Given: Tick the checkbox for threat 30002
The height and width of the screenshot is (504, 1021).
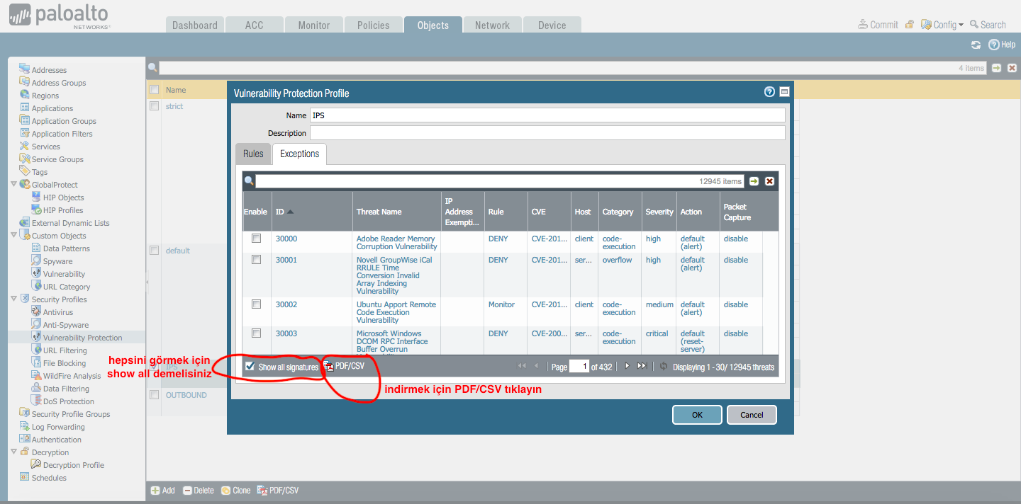Looking at the screenshot, I should click(256, 304).
